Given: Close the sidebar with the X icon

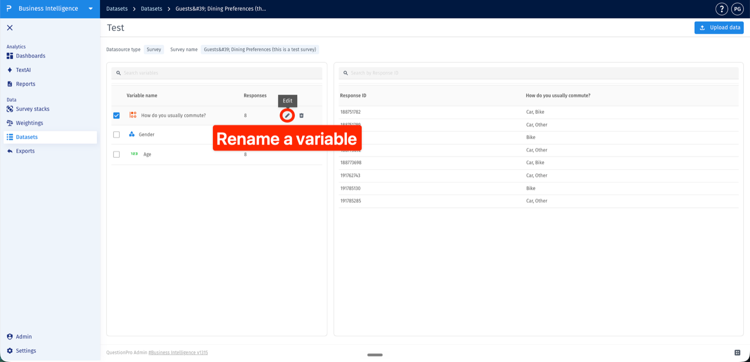Looking at the screenshot, I should (x=10, y=28).
